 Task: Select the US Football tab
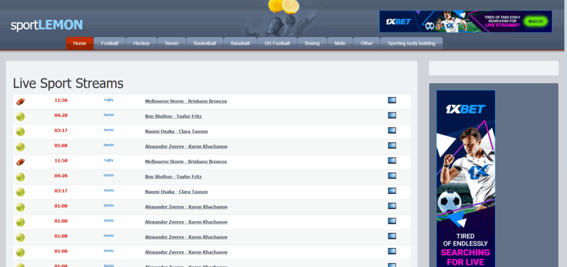(x=277, y=43)
